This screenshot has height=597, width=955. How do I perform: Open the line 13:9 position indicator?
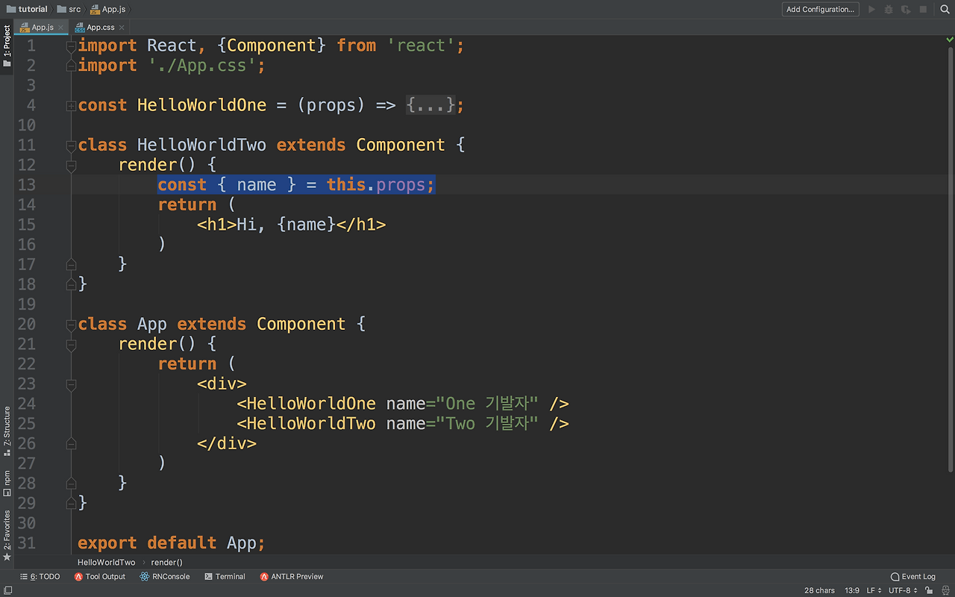[x=851, y=590]
